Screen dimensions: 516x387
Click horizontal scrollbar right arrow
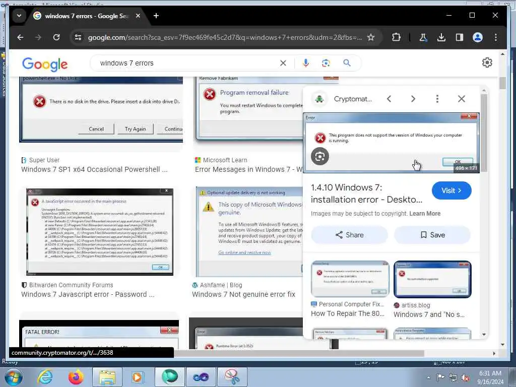tap(494, 353)
